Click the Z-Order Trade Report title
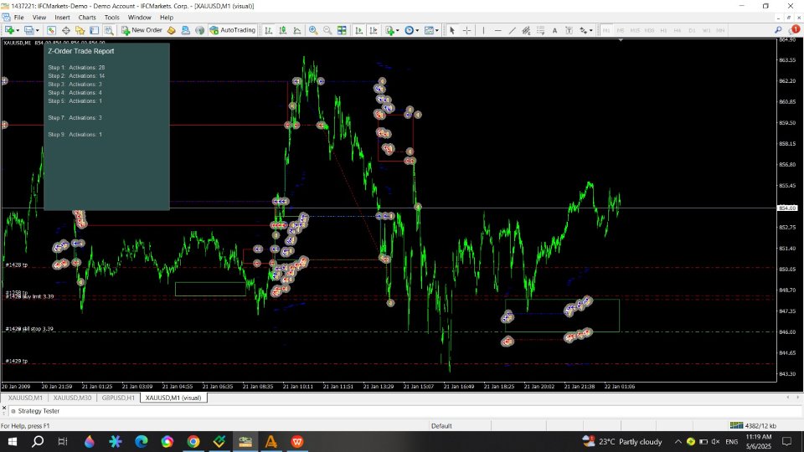 [x=81, y=51]
